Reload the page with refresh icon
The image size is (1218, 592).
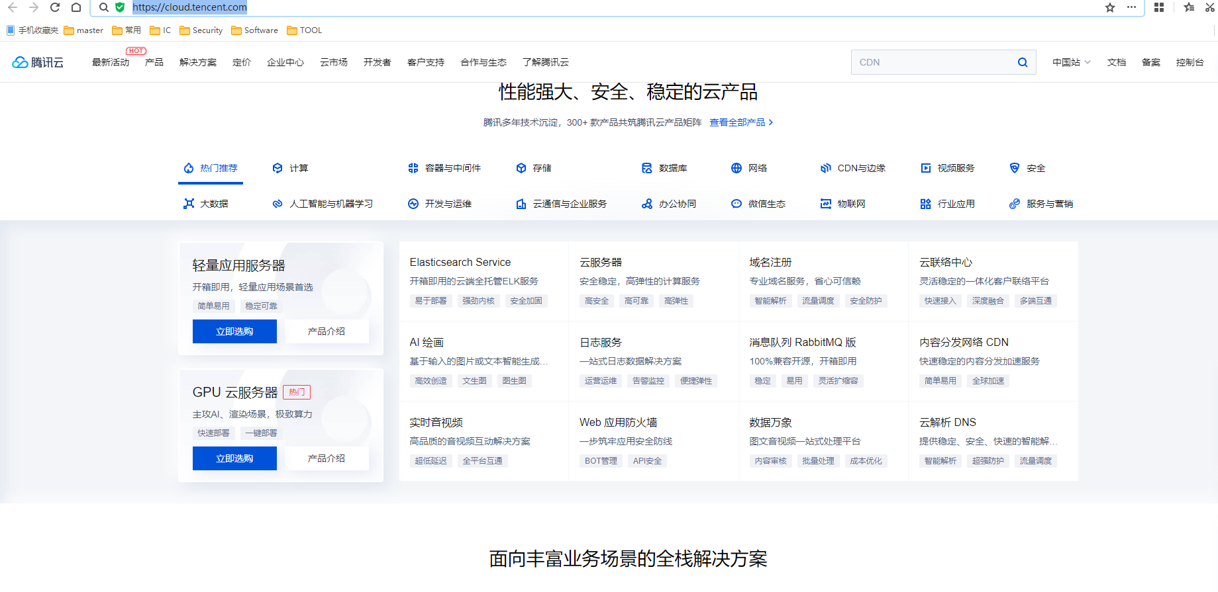pos(55,7)
